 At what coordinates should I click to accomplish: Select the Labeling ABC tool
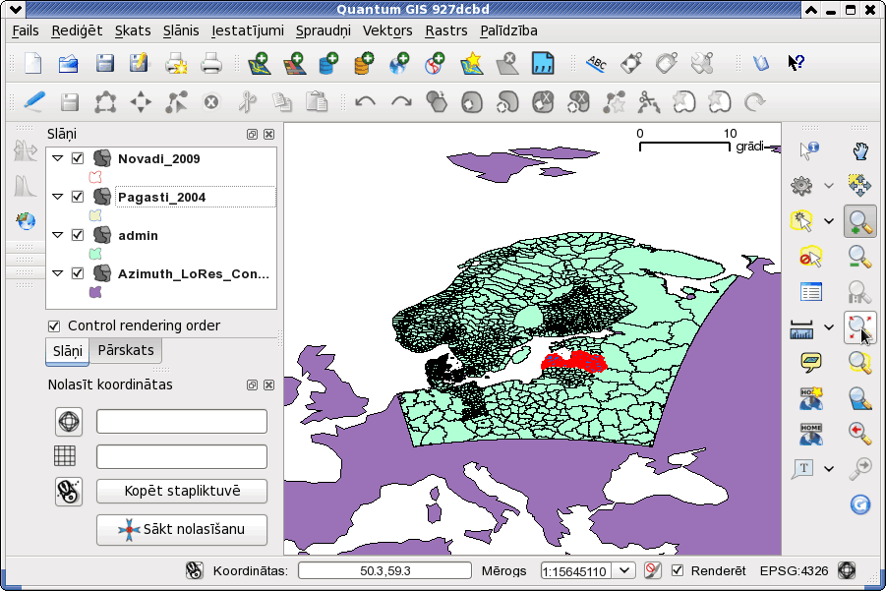tap(596, 63)
